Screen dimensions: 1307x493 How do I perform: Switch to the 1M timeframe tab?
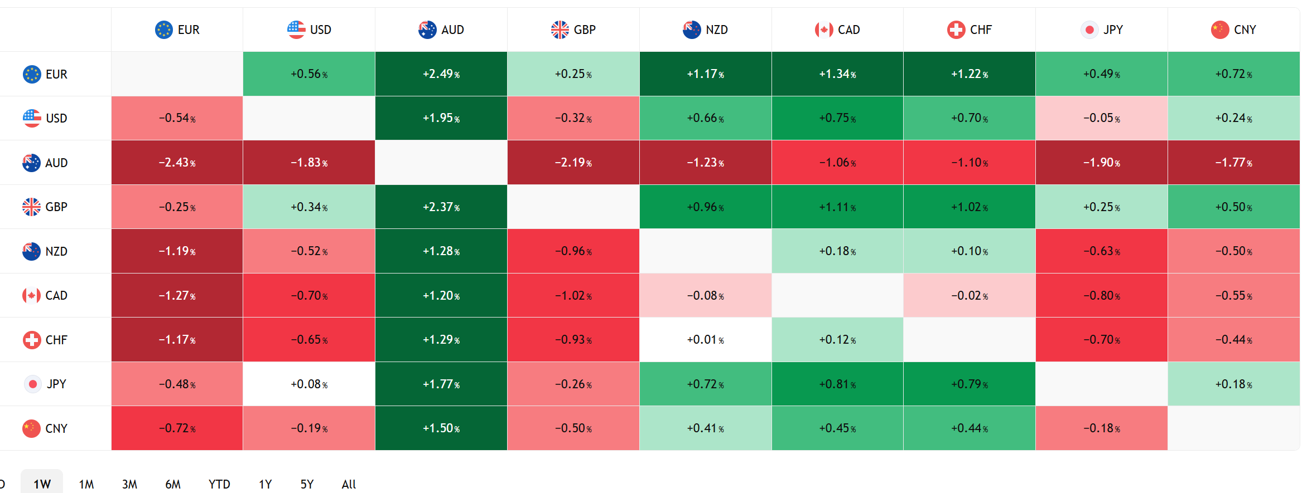(86, 484)
